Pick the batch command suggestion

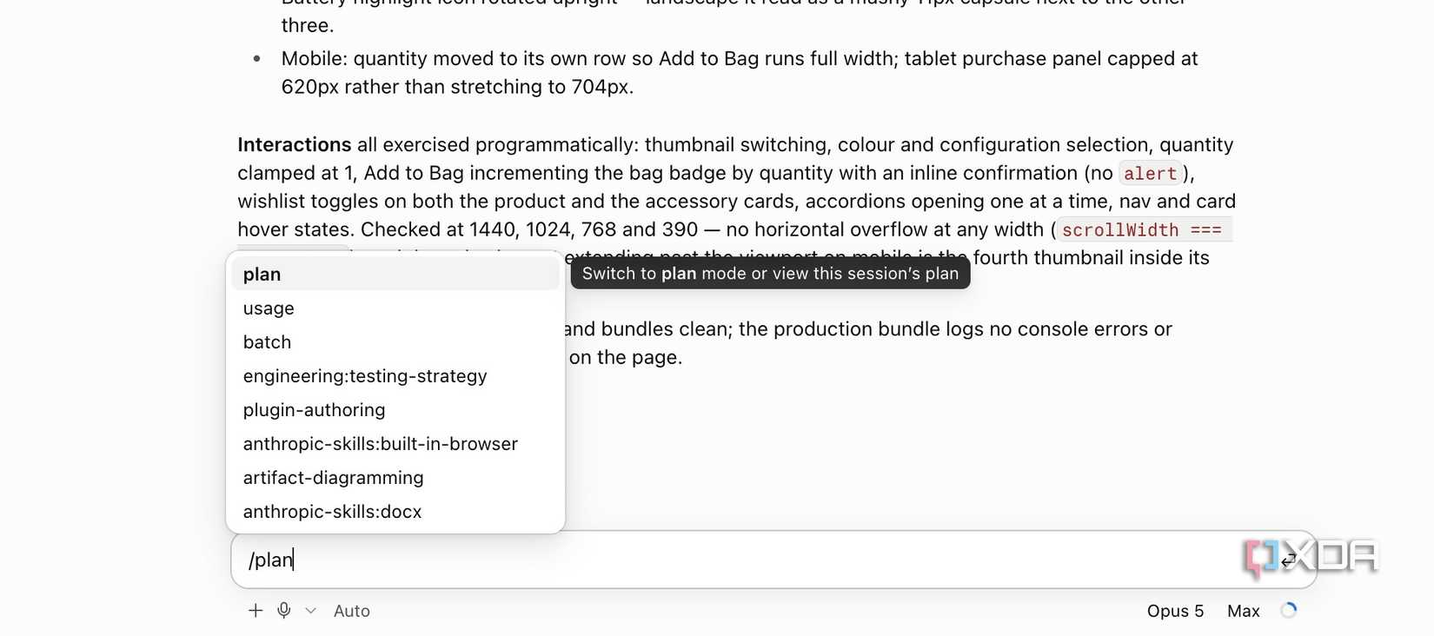[395, 342]
